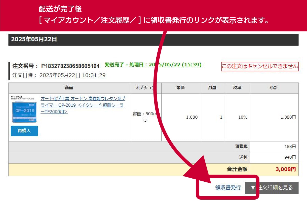Click the 消費税 row label
307x205 pixels.
(241, 147)
